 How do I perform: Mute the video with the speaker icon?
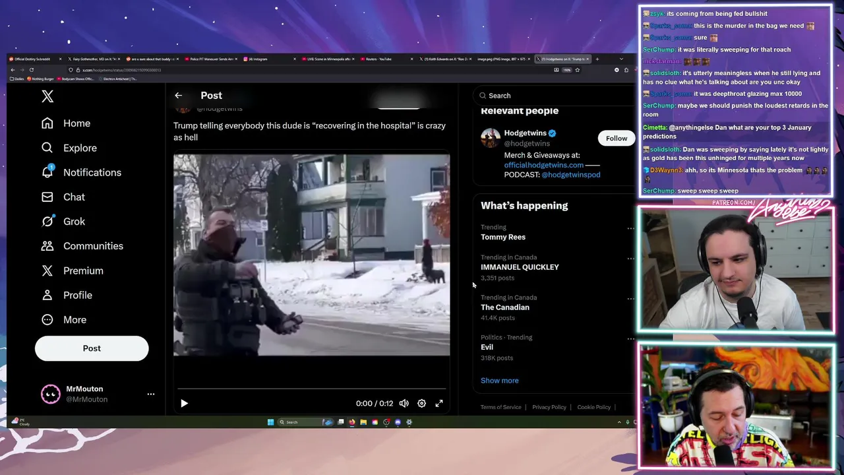[404, 403]
